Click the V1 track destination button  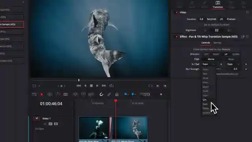coord(37,118)
